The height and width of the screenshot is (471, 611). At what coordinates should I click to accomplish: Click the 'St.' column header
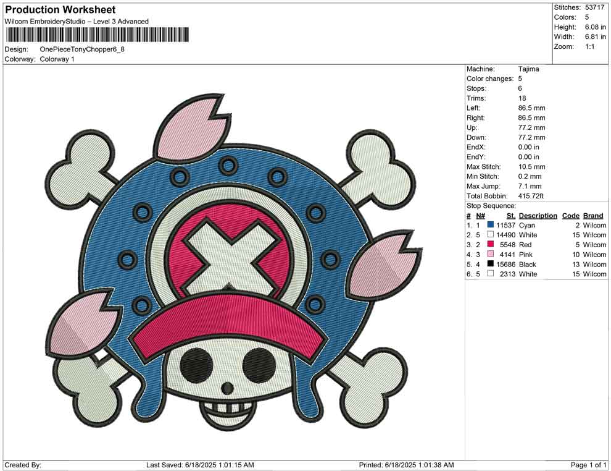click(511, 215)
